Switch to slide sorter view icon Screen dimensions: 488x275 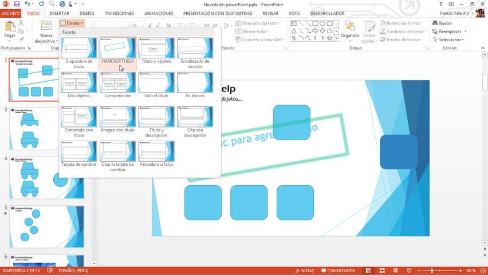[x=382, y=270]
